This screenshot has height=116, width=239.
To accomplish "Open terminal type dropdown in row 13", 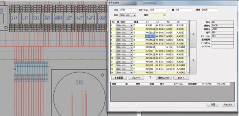I will click(132, 69).
